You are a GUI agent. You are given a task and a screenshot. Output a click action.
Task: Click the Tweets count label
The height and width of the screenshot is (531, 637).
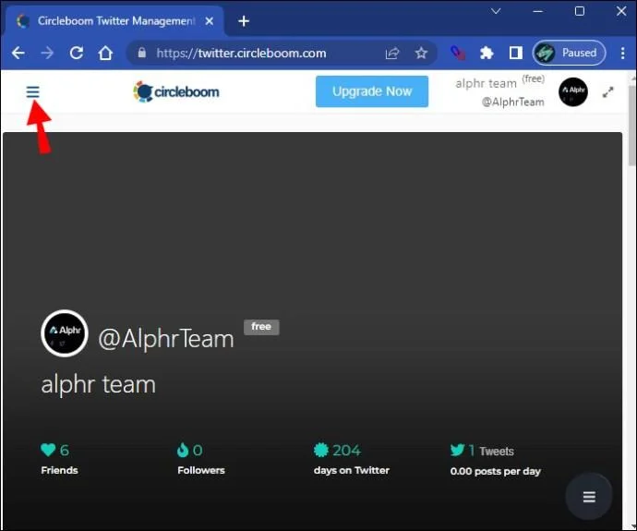pyautogui.click(x=497, y=452)
